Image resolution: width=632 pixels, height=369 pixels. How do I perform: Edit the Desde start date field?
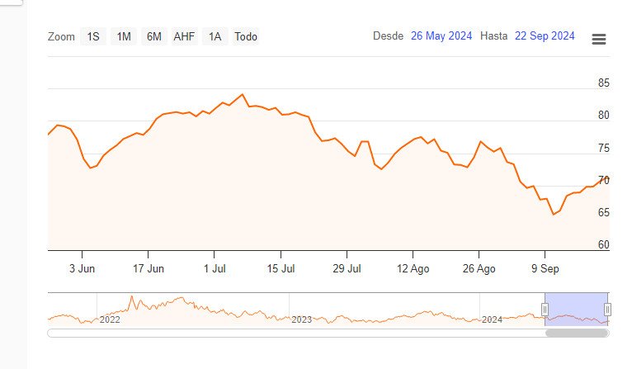click(441, 36)
